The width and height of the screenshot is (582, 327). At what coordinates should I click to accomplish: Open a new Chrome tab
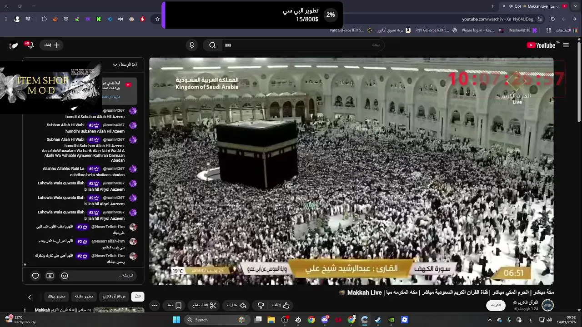pos(493,6)
